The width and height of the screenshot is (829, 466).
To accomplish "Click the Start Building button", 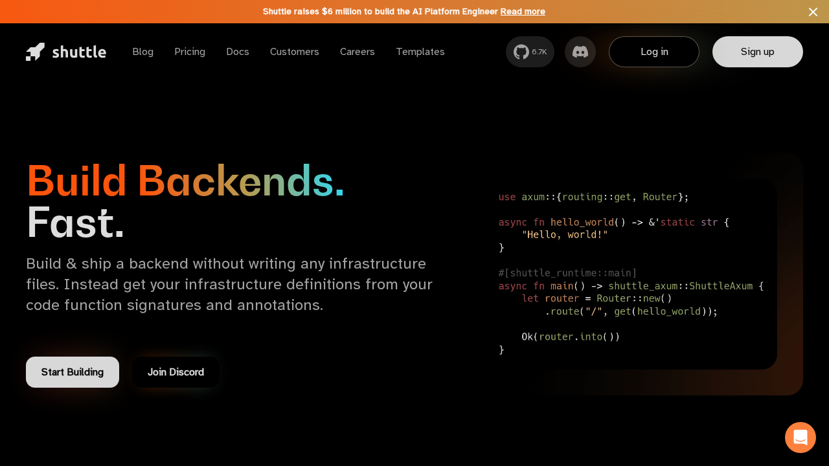I will tap(73, 372).
